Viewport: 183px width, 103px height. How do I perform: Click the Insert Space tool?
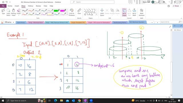click(x=102, y=12)
